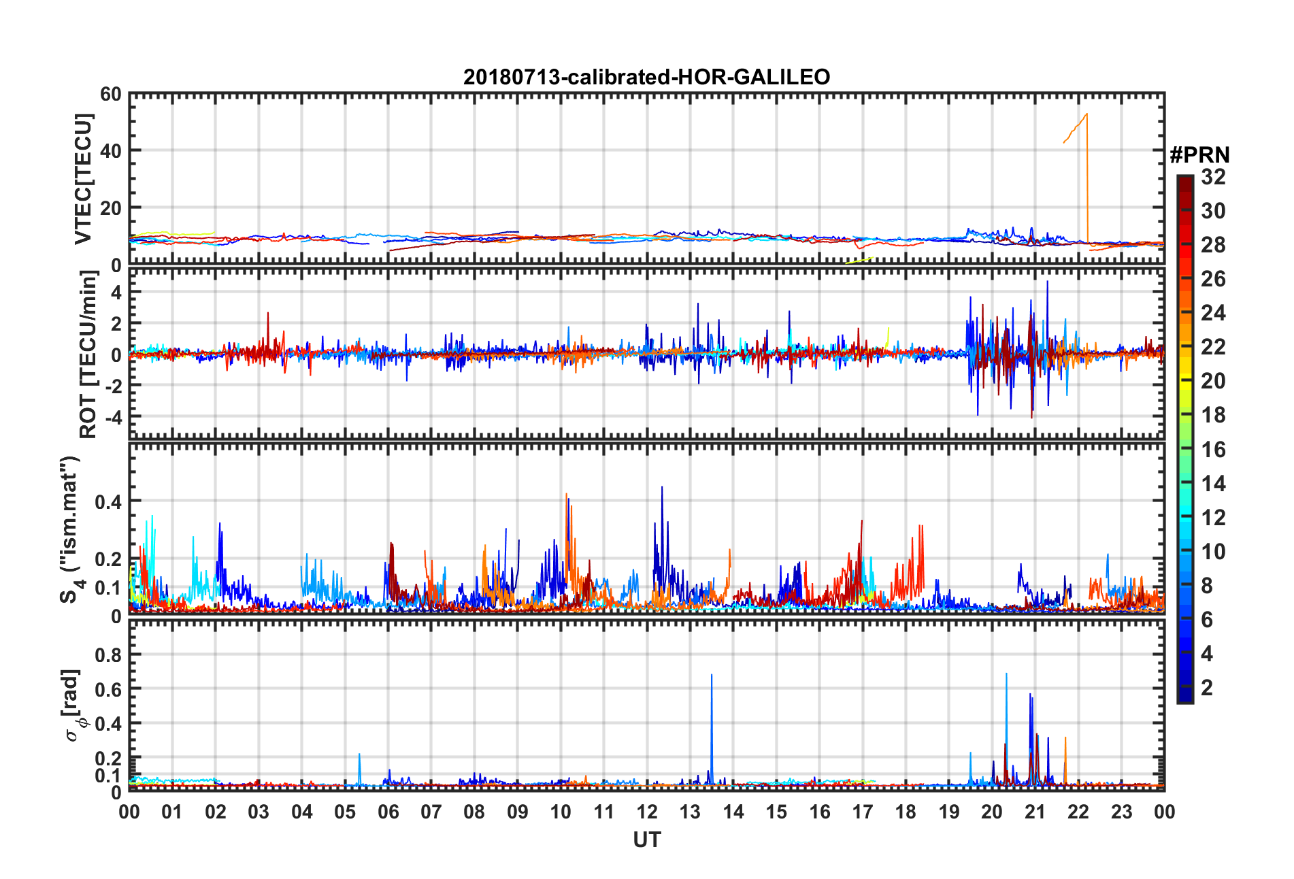Click the plot title 20180713-calibrated-HOR-GALILEO
1294x879 pixels.
point(646,77)
